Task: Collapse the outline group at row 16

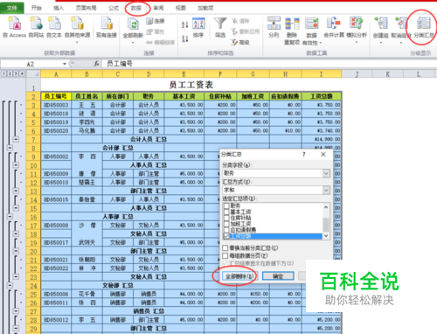Action: click(x=10, y=217)
